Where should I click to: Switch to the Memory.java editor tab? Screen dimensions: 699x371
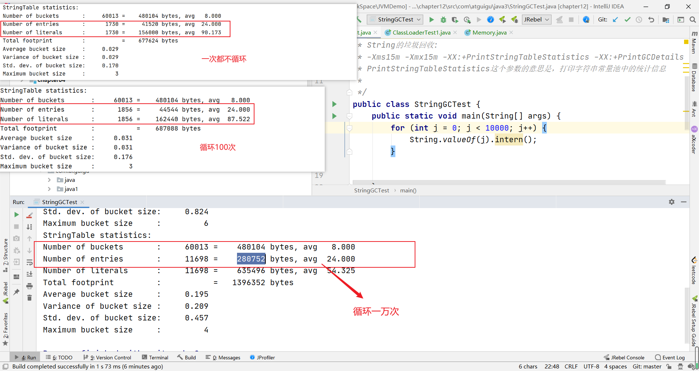click(x=489, y=32)
